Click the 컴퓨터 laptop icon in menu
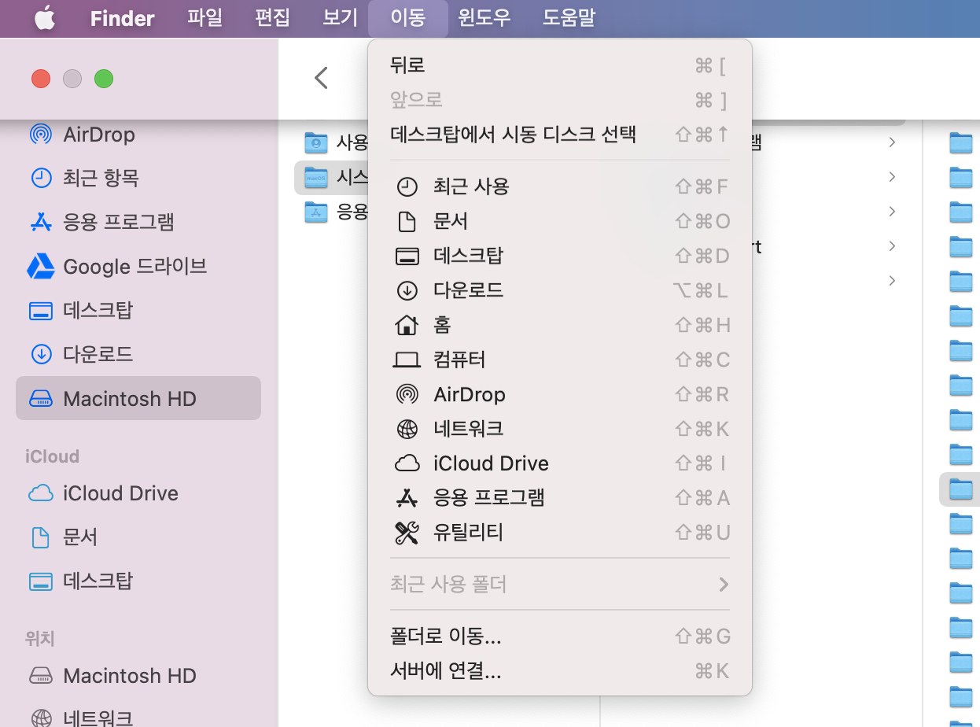 click(x=407, y=360)
